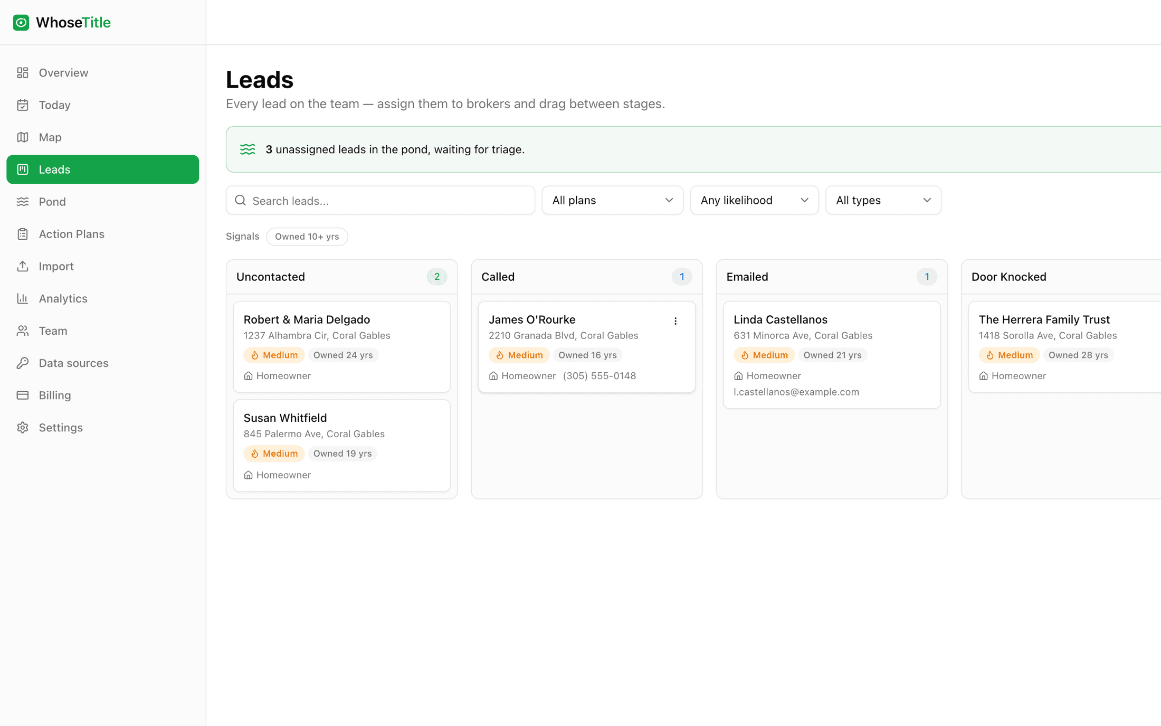Open Linda Castellanos lead name
Screen dimensions: 1161x726
pyautogui.click(x=780, y=319)
